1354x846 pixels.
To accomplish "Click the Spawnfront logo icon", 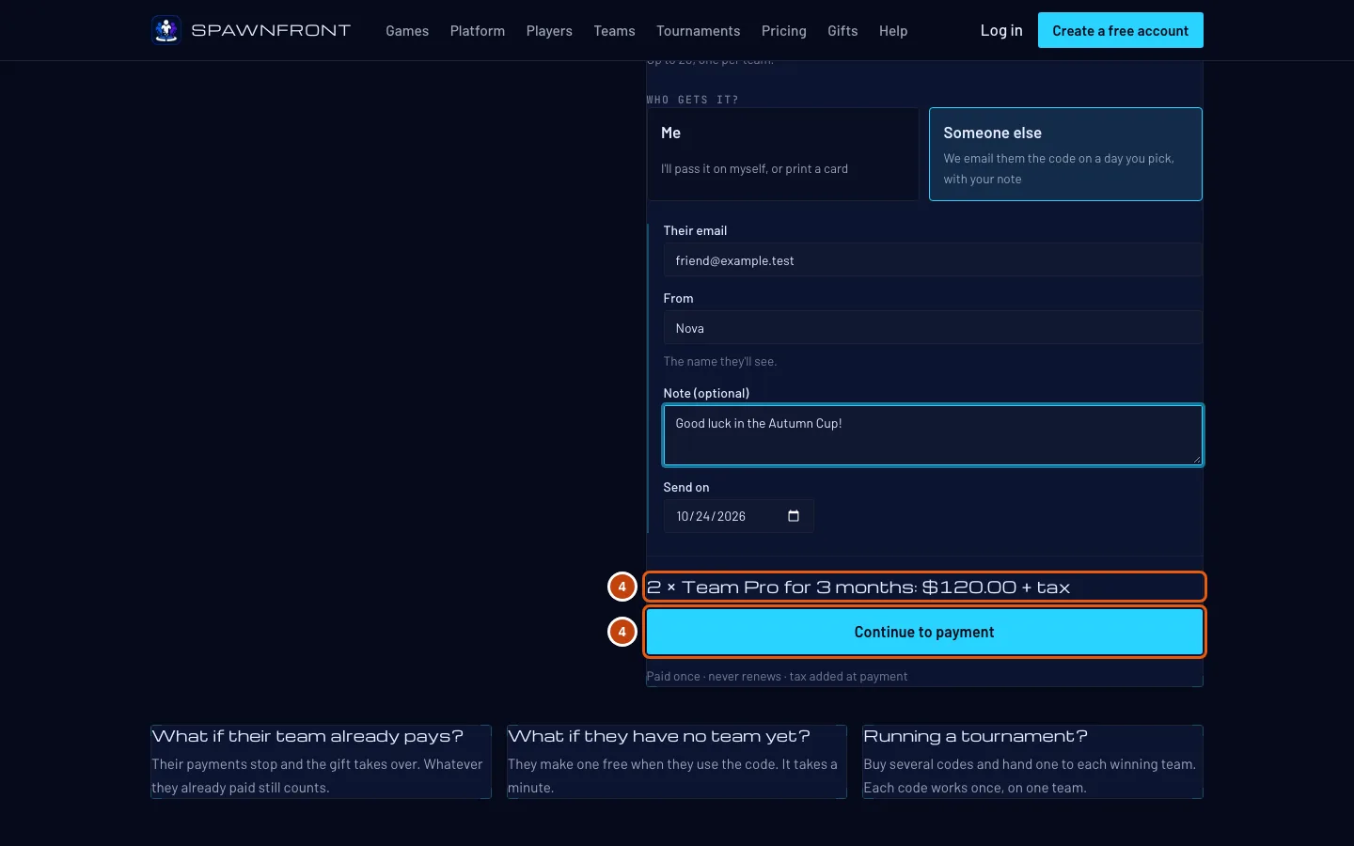I will (x=166, y=30).
